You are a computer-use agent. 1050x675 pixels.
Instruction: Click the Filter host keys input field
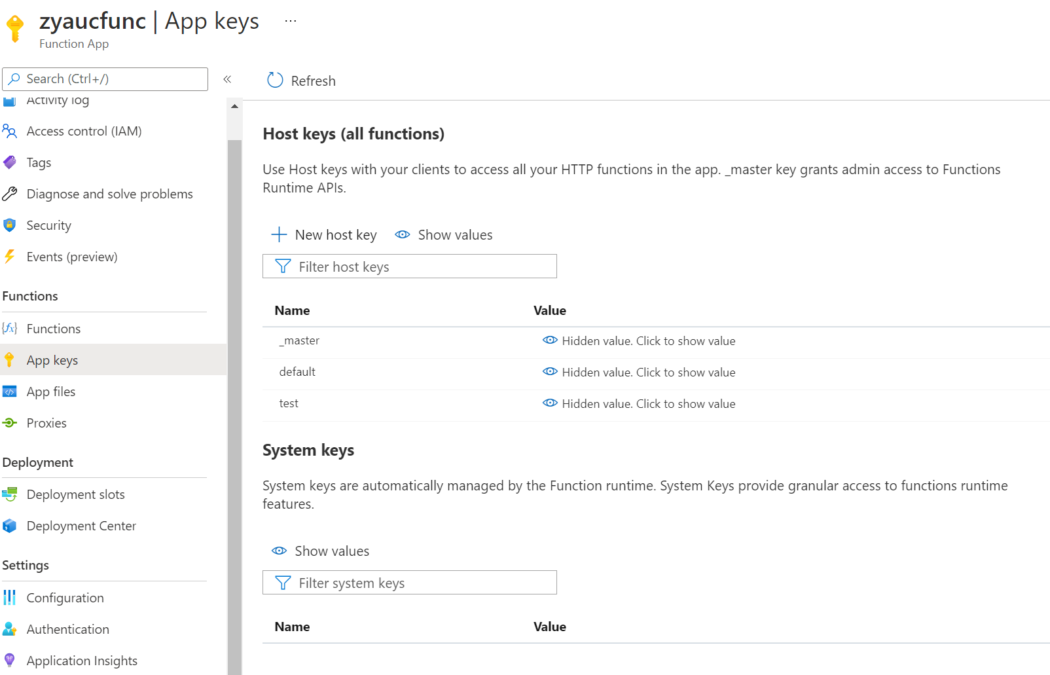[x=409, y=266]
